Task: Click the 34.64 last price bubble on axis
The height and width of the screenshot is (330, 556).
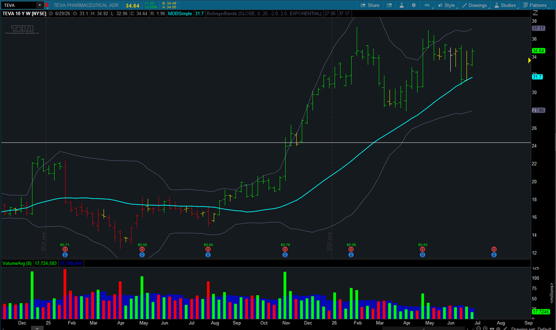Action: (x=538, y=51)
